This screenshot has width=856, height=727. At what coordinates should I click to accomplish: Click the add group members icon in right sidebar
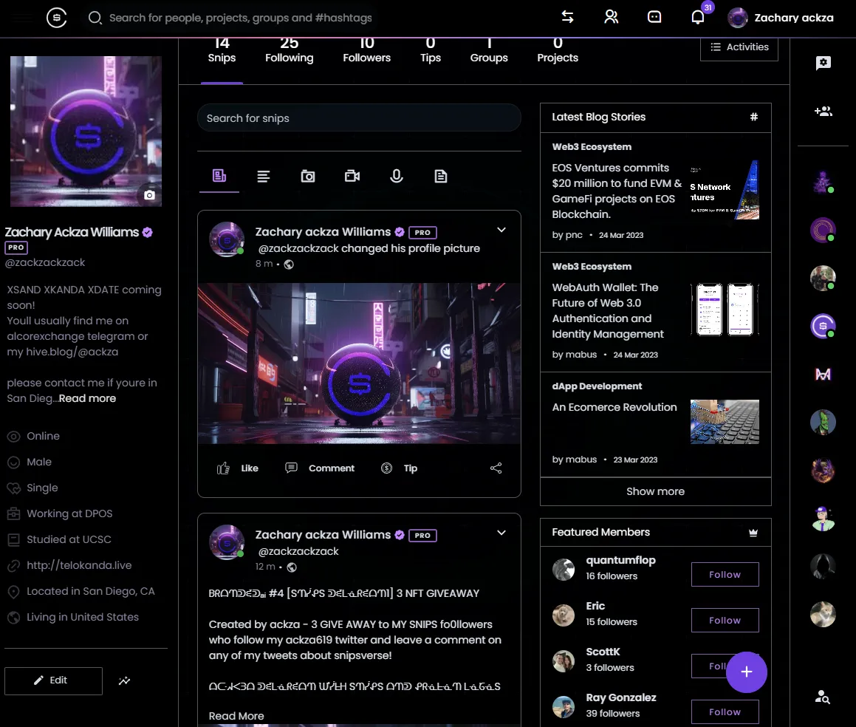coord(824,112)
